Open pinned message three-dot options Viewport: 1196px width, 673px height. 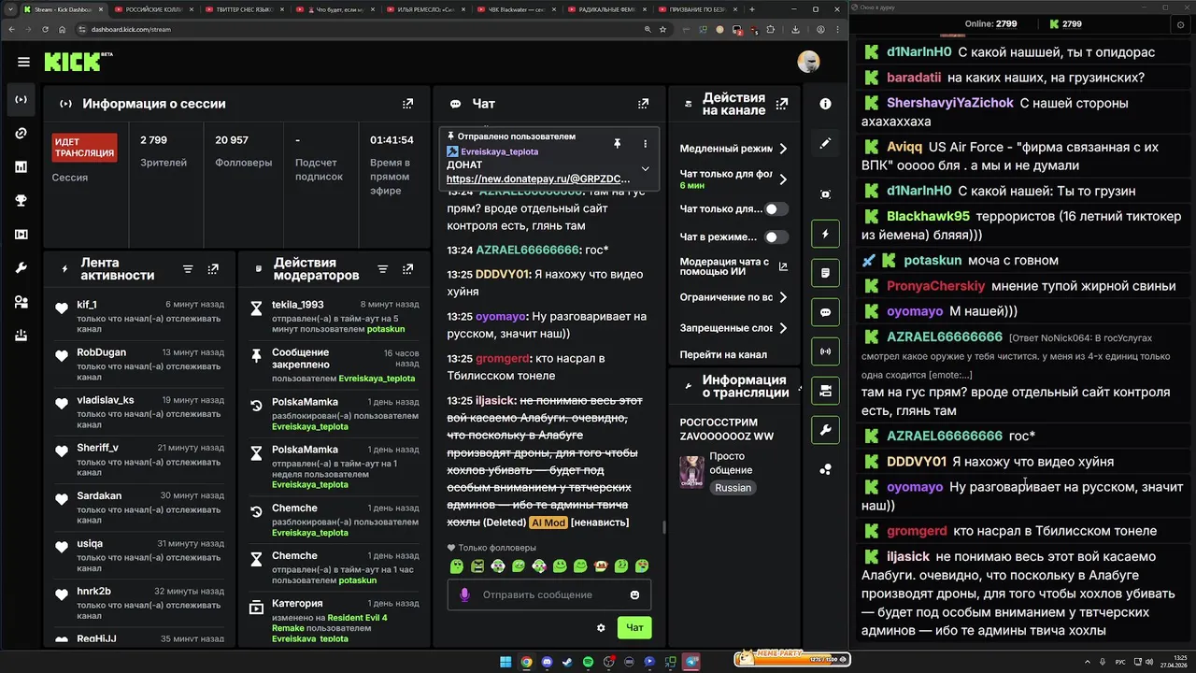645,143
